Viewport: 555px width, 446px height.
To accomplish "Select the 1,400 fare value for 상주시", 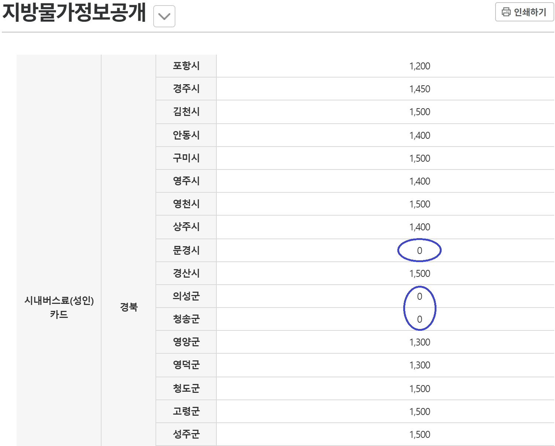I will pyautogui.click(x=420, y=227).
